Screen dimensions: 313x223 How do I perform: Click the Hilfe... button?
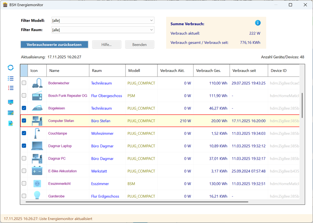[x=106, y=44]
